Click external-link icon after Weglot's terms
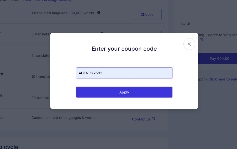The image size is (237, 149). [x=201, y=40]
